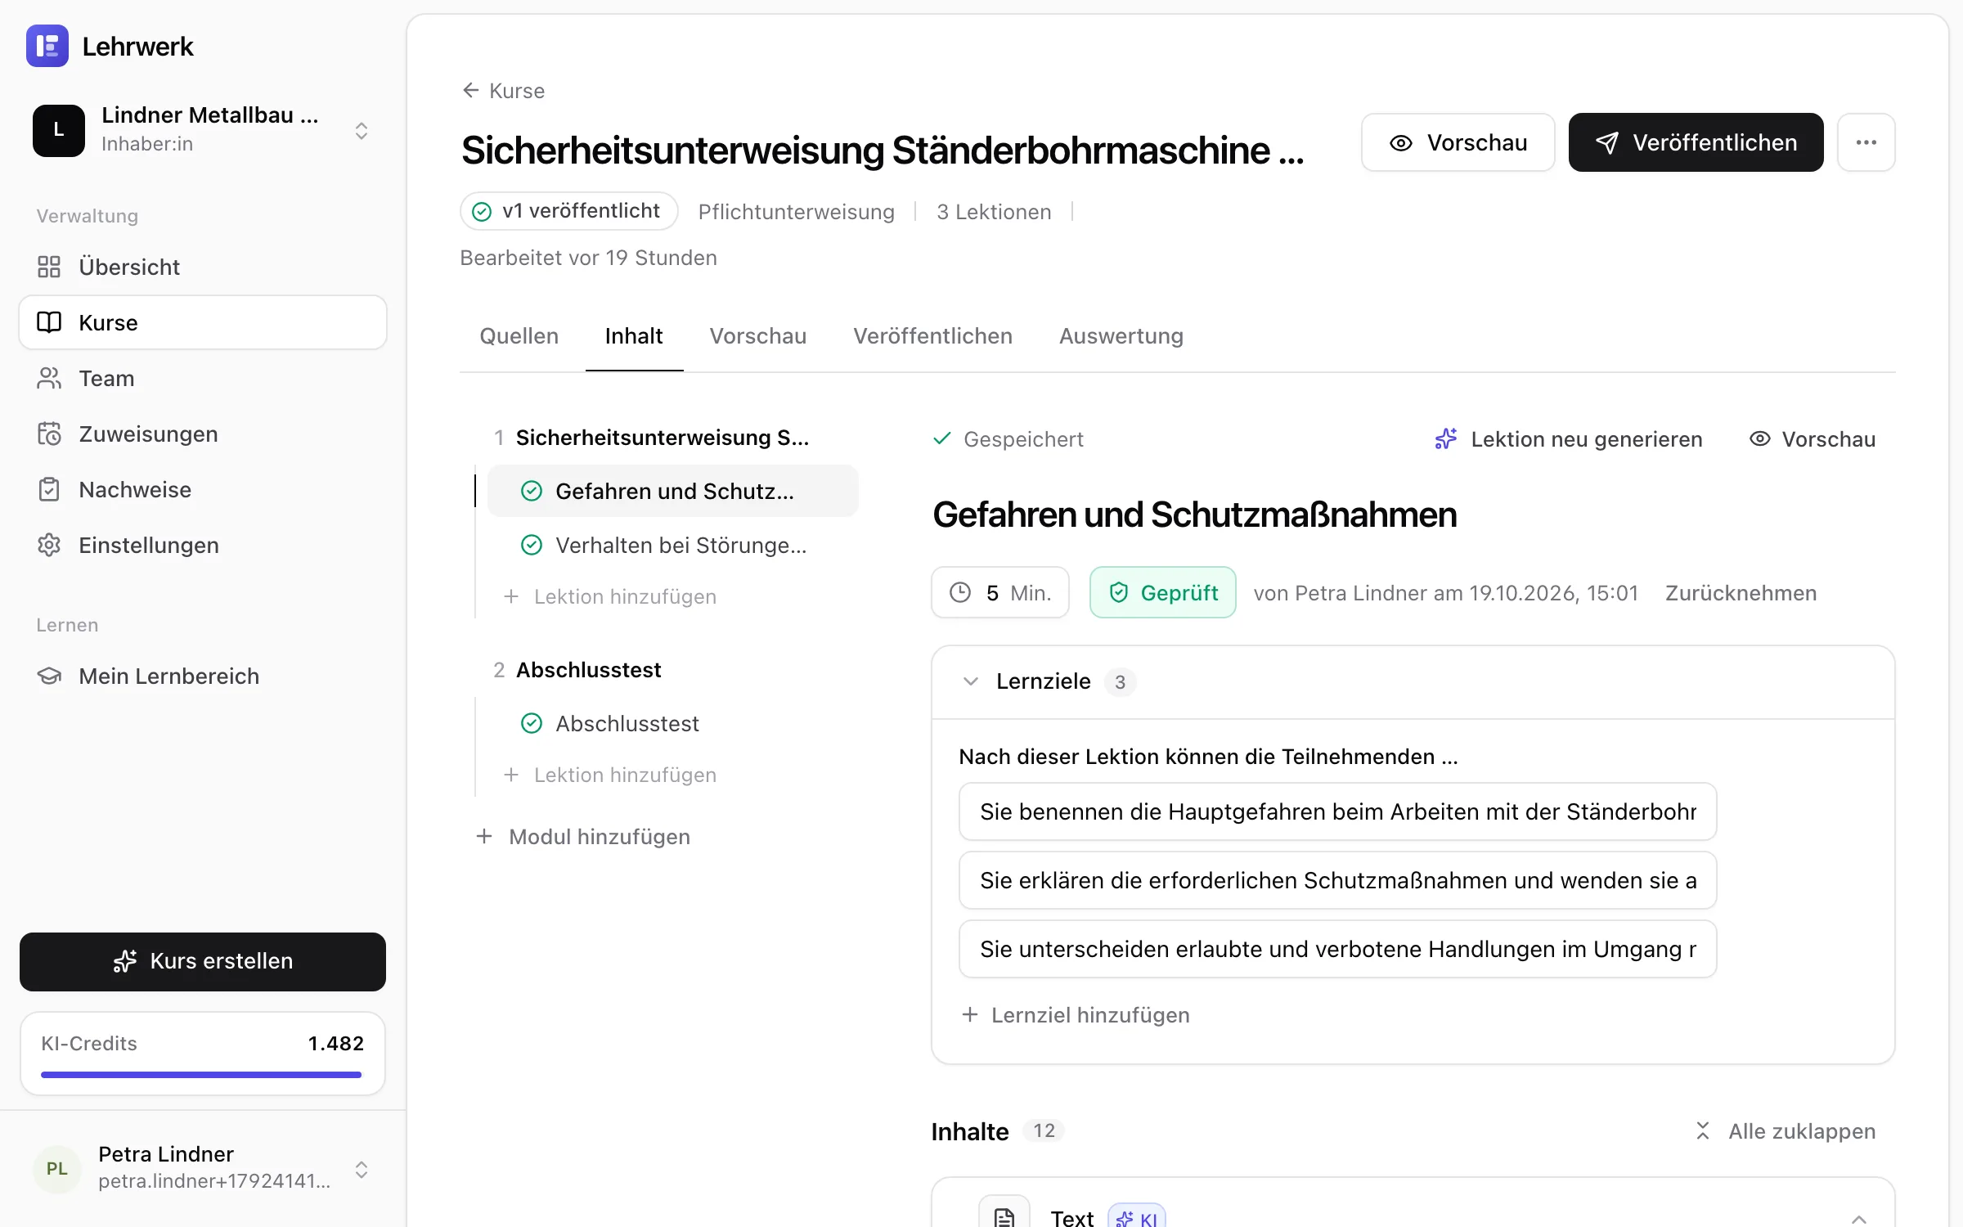Click Lektion hinzufügen under Verhalten bei Störunge
Image resolution: width=1963 pixels, height=1227 pixels.
click(x=610, y=596)
